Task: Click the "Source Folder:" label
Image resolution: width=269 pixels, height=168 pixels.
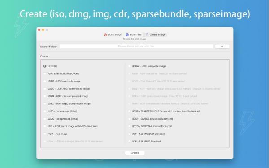Action: click(49, 47)
